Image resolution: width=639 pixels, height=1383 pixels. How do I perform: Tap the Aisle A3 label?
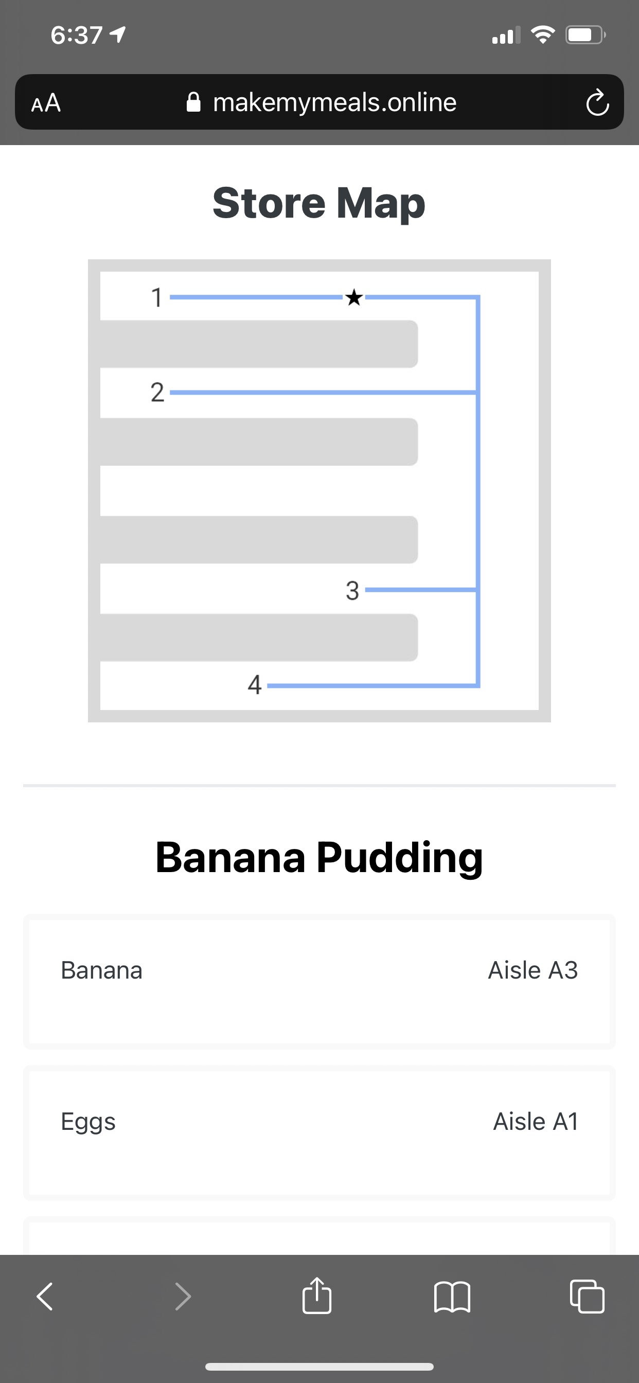[x=532, y=970]
